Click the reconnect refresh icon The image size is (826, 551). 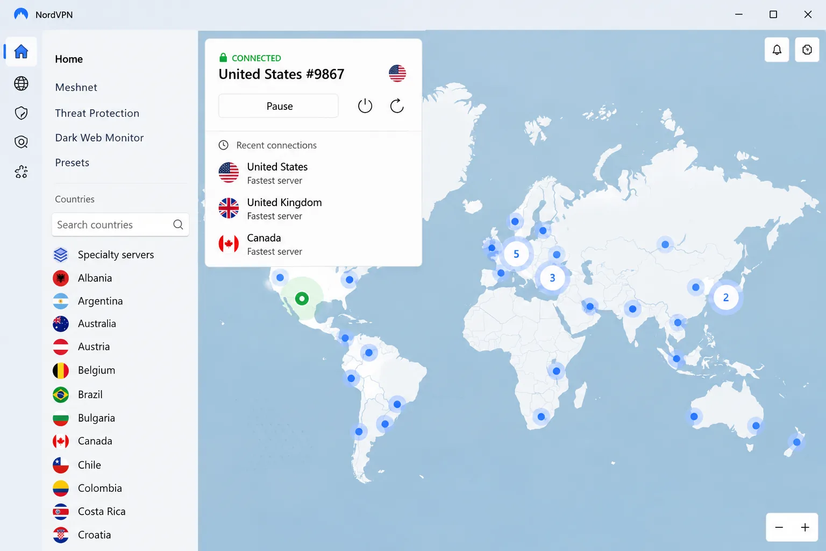point(397,105)
